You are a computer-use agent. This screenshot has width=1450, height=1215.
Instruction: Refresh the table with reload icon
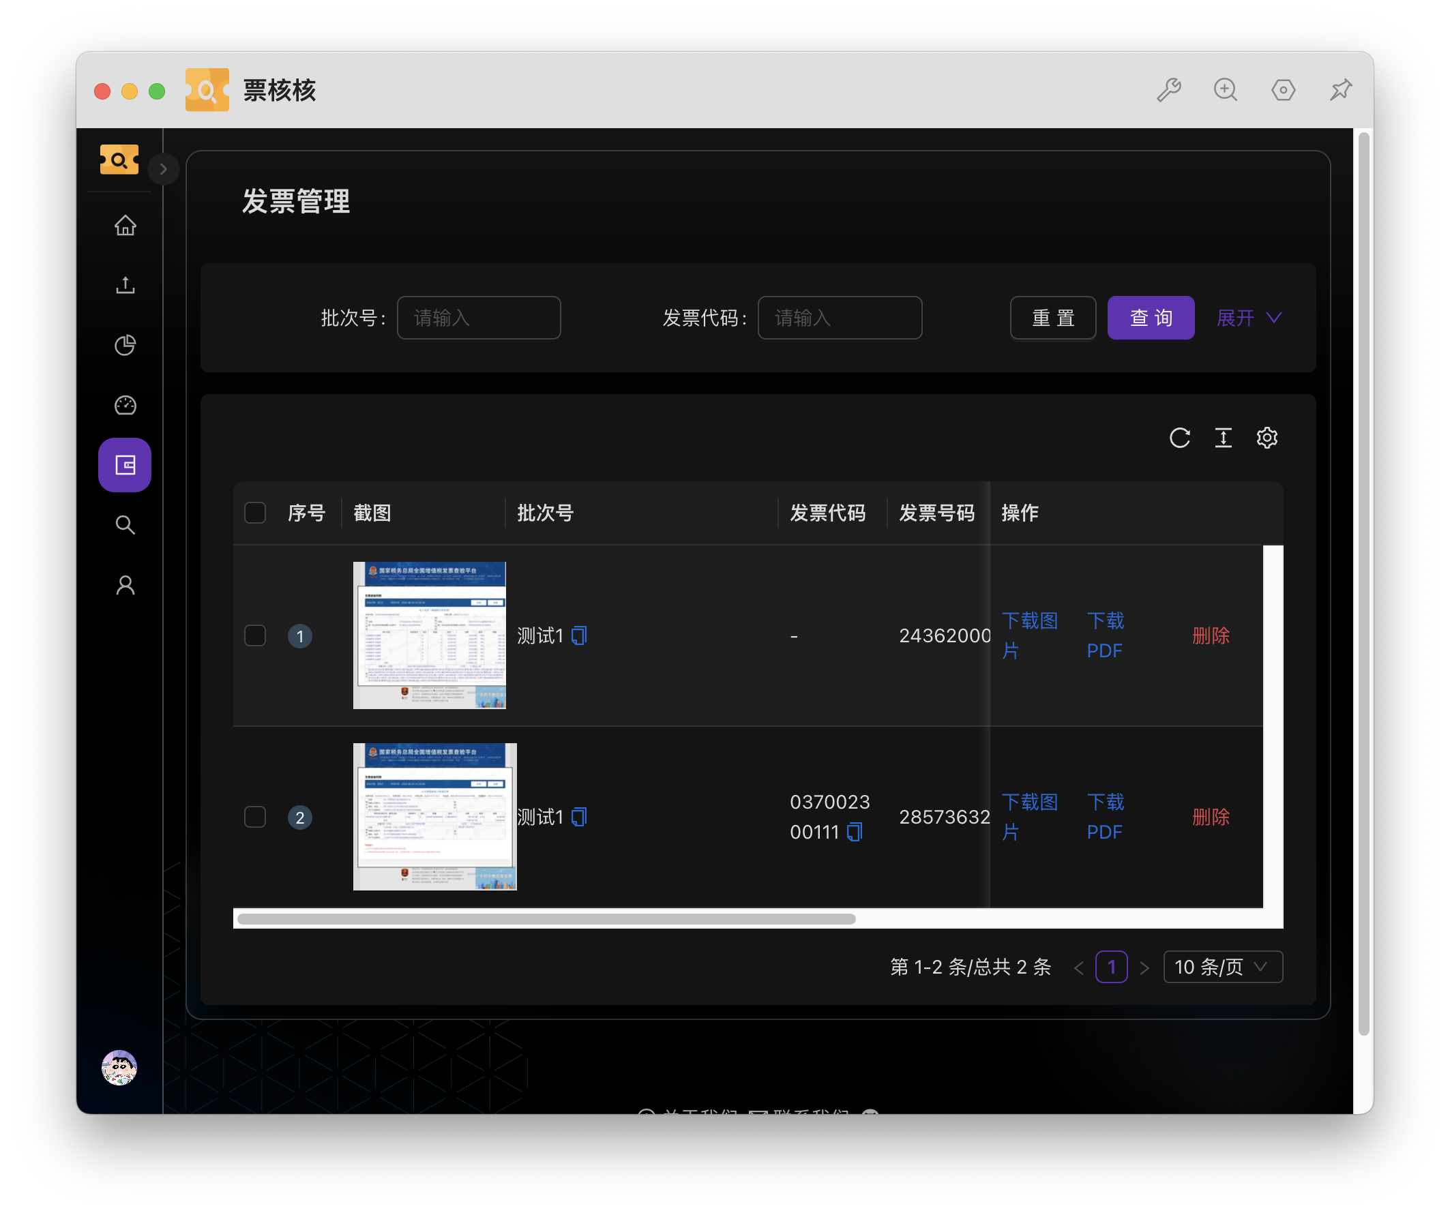tap(1179, 438)
